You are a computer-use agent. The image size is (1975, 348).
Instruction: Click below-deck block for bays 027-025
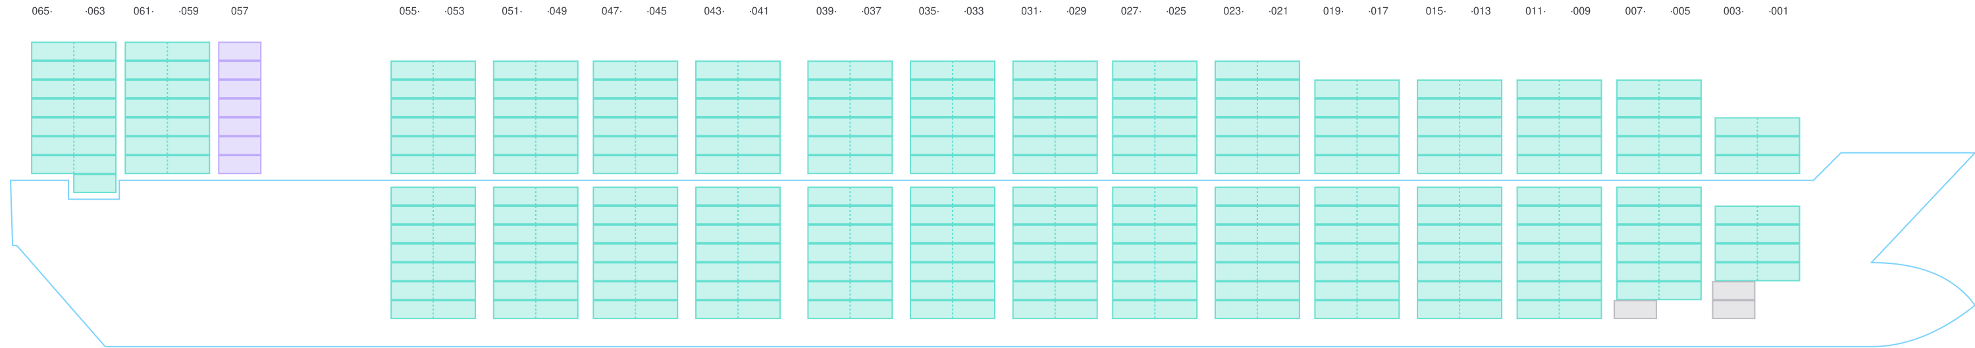[x=1155, y=252]
